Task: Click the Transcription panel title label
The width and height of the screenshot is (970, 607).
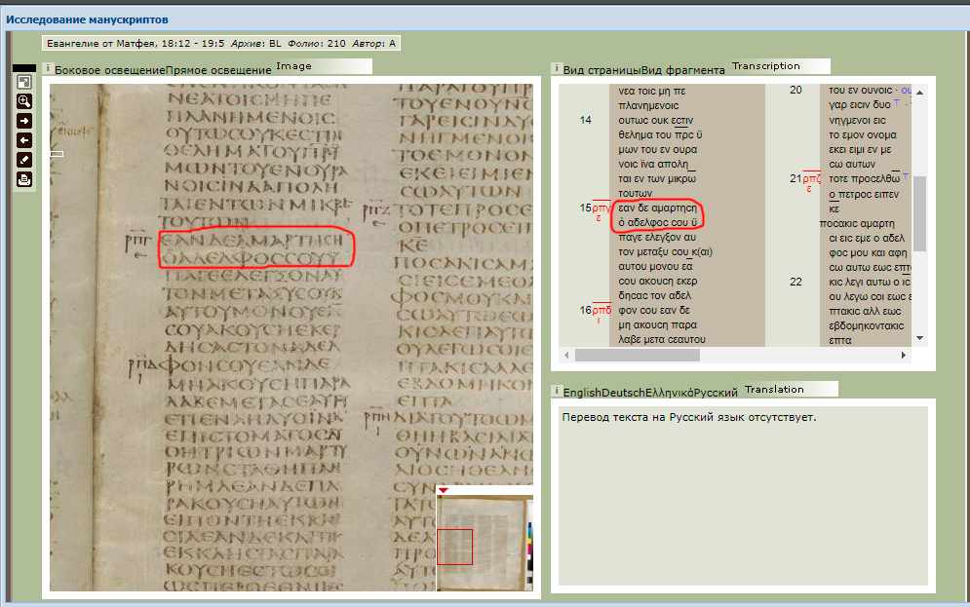Action: point(766,66)
